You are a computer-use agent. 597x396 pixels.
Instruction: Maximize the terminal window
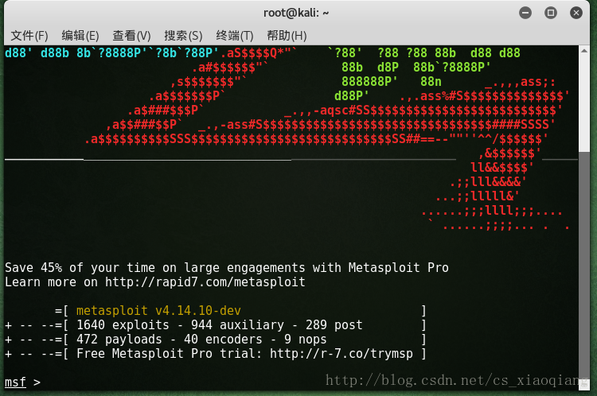[x=551, y=13]
